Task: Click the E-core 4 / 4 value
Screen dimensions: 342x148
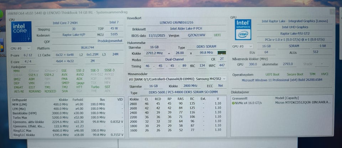Action: click(x=27, y=62)
